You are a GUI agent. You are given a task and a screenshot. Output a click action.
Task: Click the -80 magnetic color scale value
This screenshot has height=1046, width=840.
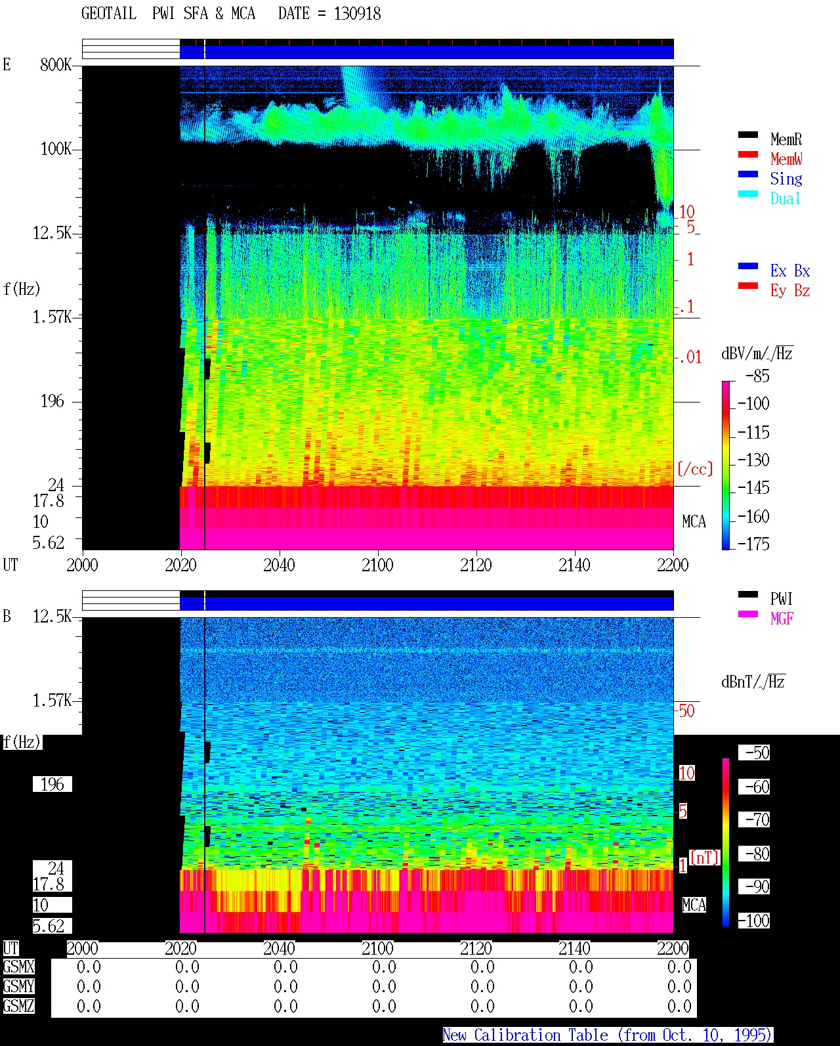(755, 854)
